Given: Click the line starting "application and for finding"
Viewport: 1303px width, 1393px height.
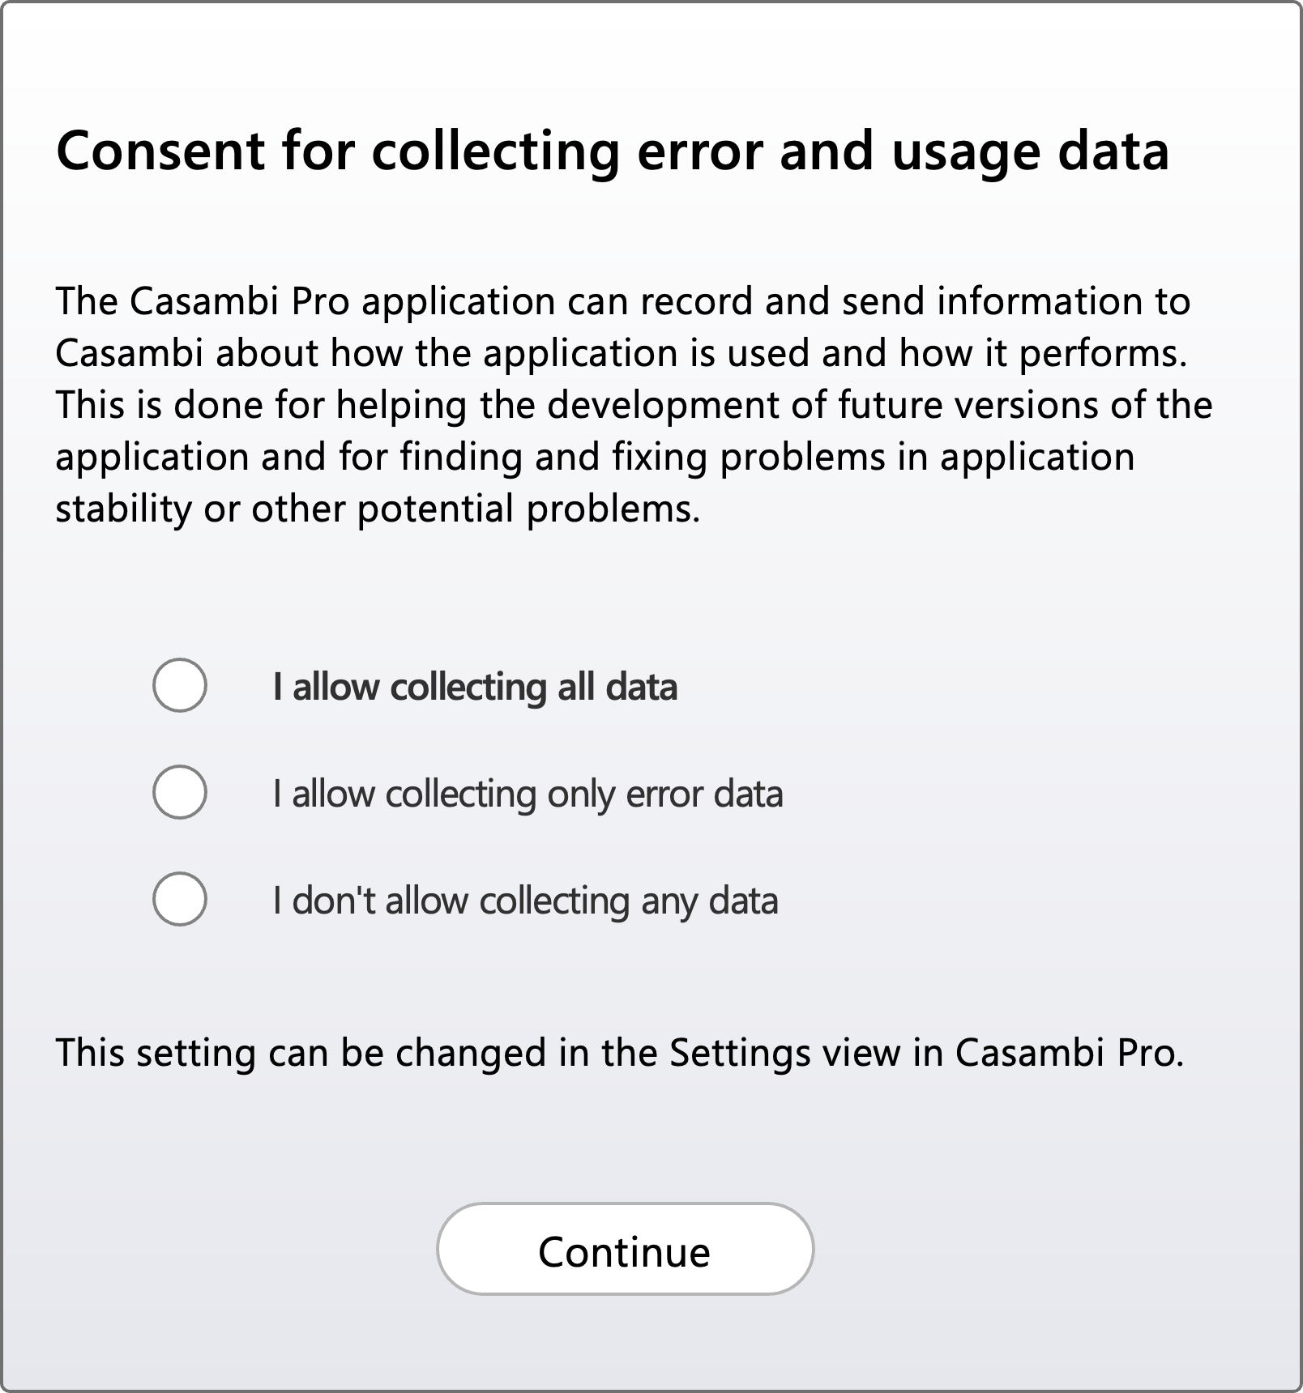Looking at the screenshot, I should pyautogui.click(x=595, y=457).
